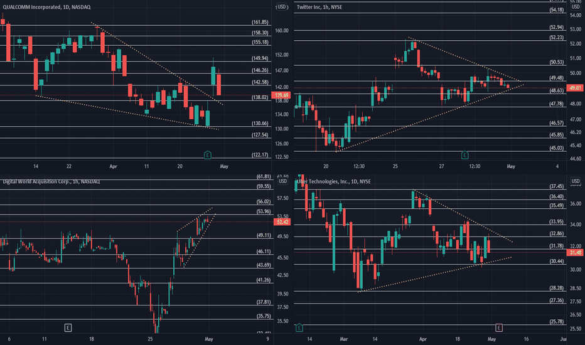The width and height of the screenshot is (585, 345).
Task: Select the (36.40) level label
Action: 557,196
